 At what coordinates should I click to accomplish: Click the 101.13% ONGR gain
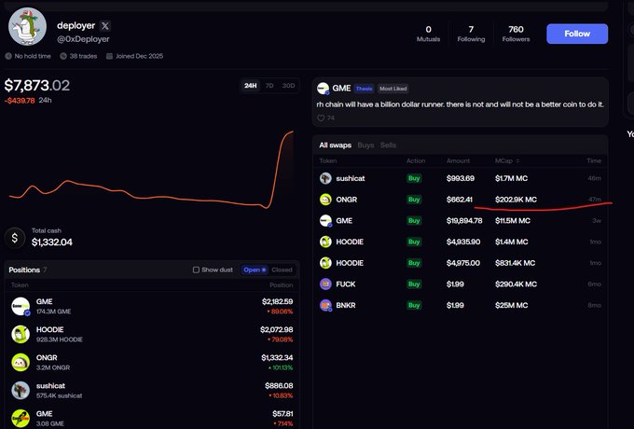[281, 367]
